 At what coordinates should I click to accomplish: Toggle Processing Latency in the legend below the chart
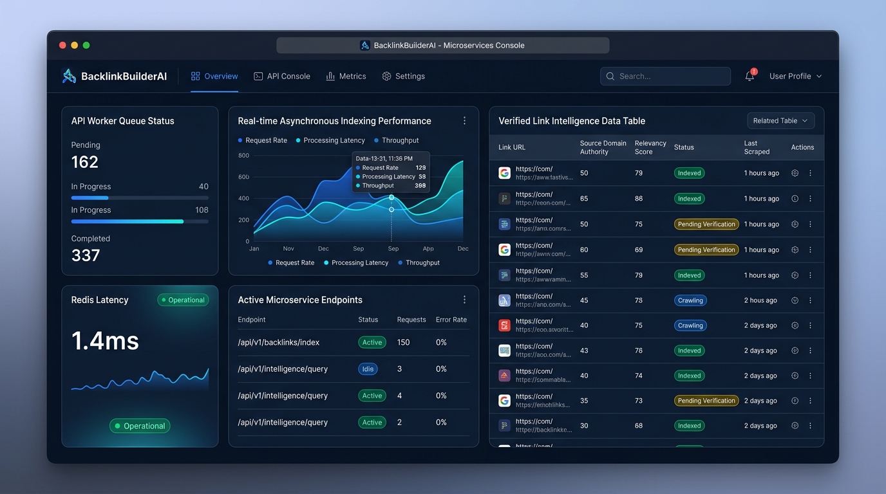coord(356,262)
